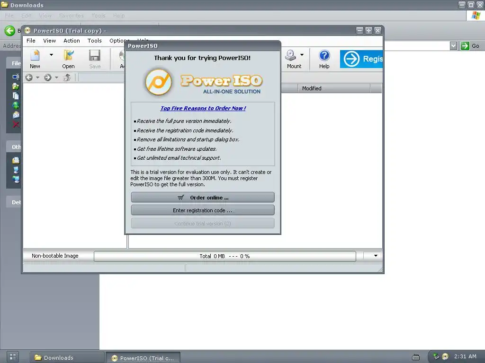Click the safely remove hardware tray icon
Image resolution: width=485 pixels, height=363 pixels.
click(436, 356)
